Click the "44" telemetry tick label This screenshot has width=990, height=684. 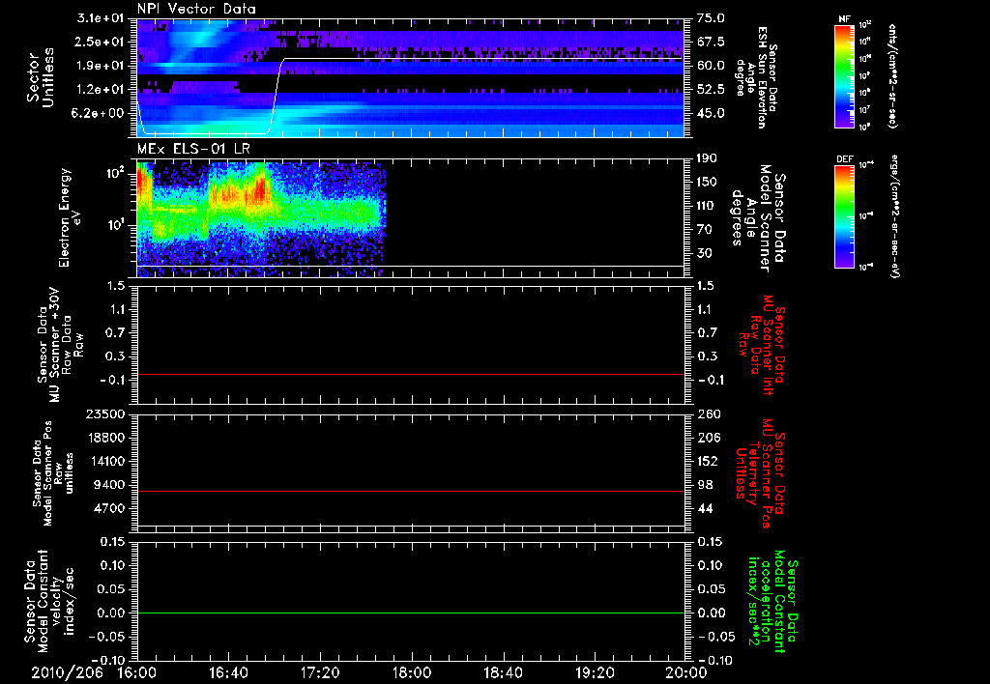pyautogui.click(x=705, y=508)
